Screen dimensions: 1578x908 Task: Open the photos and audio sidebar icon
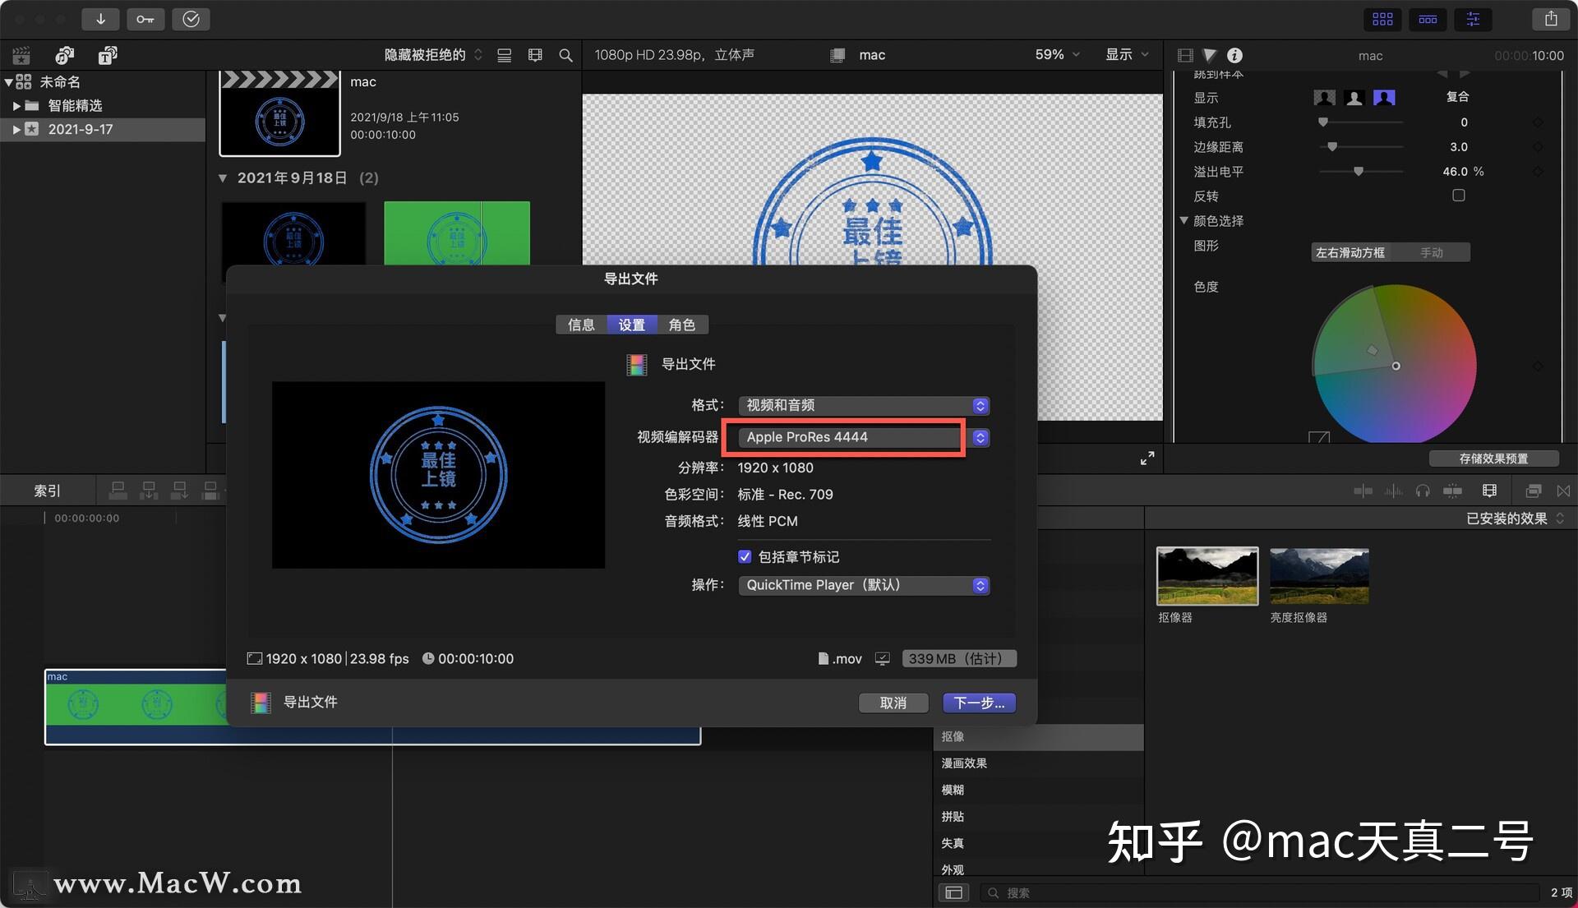pos(65,55)
